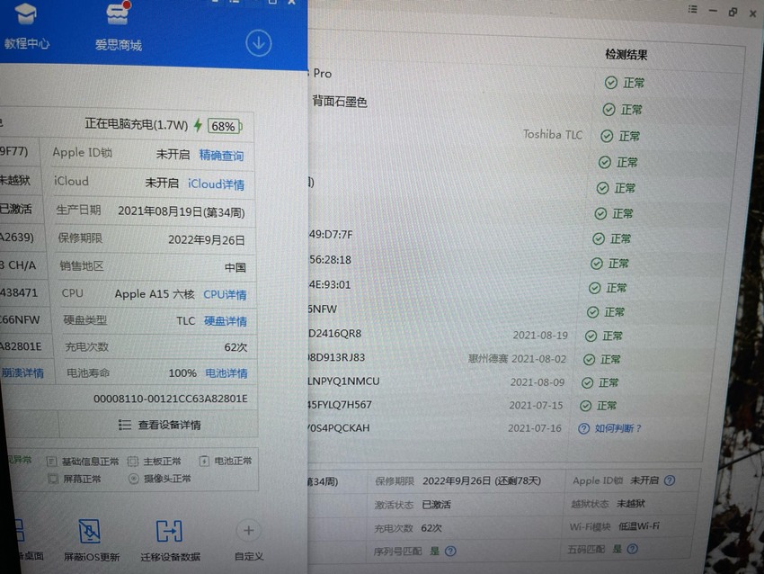Select the 56:28:18 address text

(330, 260)
